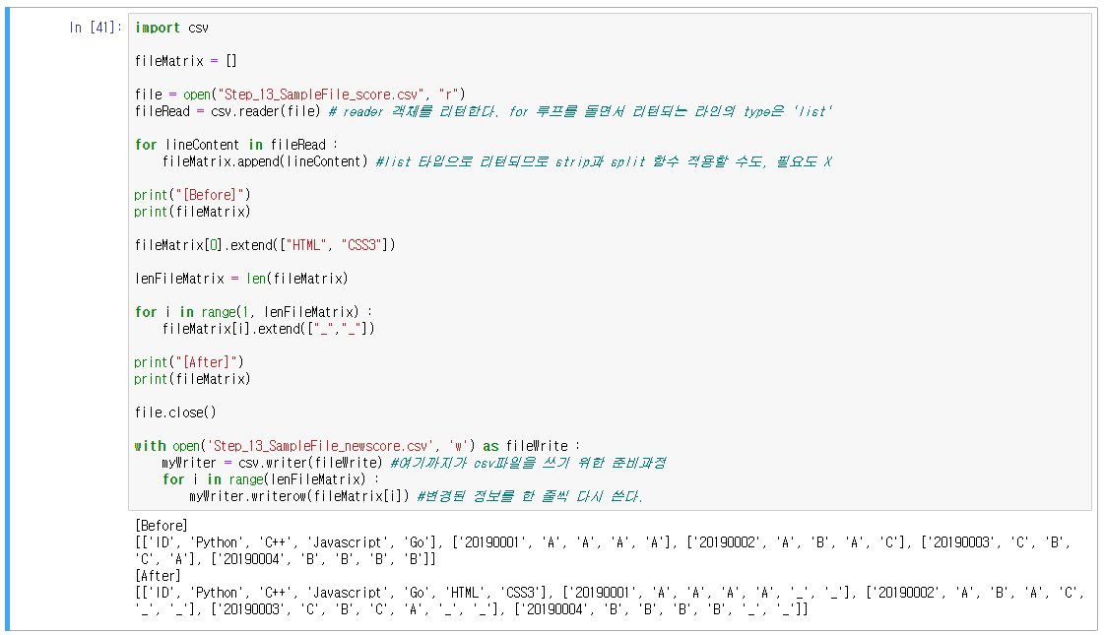Click the 'Step_13_SampleFile_score.csv' filename string
1104x635 pixels.
coord(323,95)
